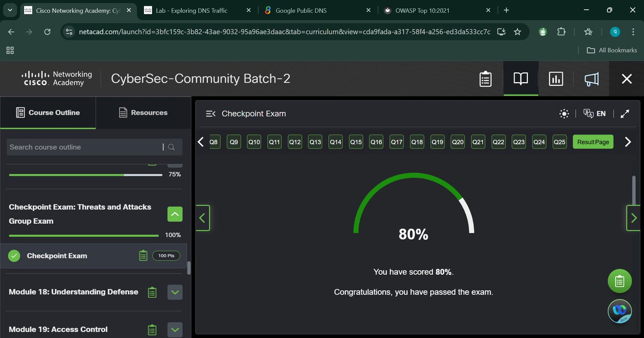Image resolution: width=644 pixels, height=338 pixels.
Task: Open a new browser tab
Action: 506,10
